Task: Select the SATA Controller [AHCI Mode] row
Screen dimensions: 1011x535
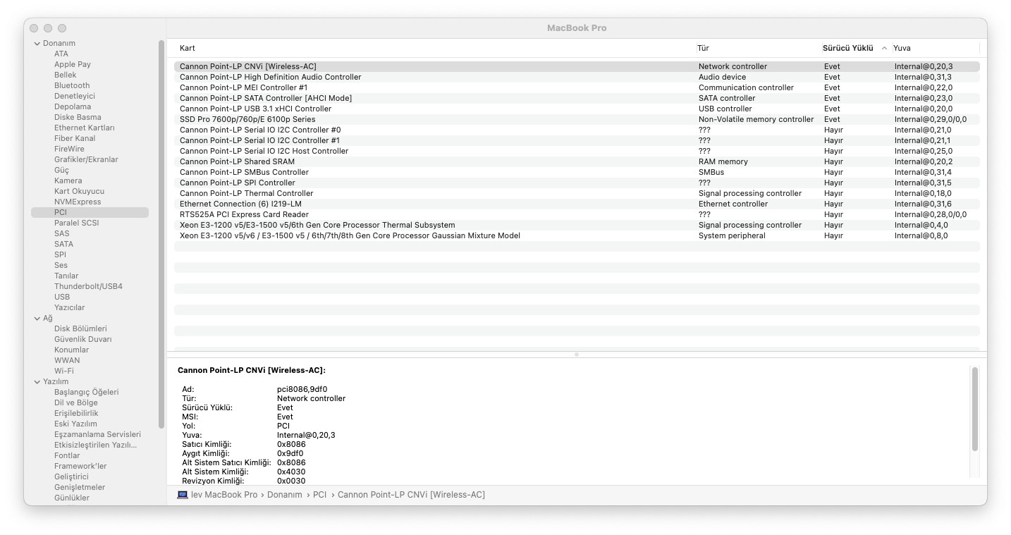Action: click(577, 98)
